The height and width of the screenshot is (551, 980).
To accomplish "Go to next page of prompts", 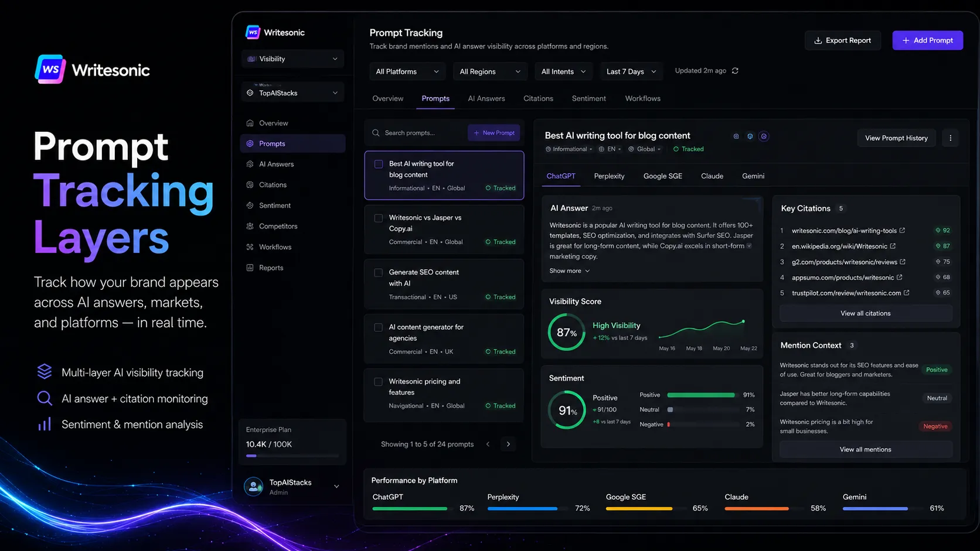I will (x=508, y=444).
